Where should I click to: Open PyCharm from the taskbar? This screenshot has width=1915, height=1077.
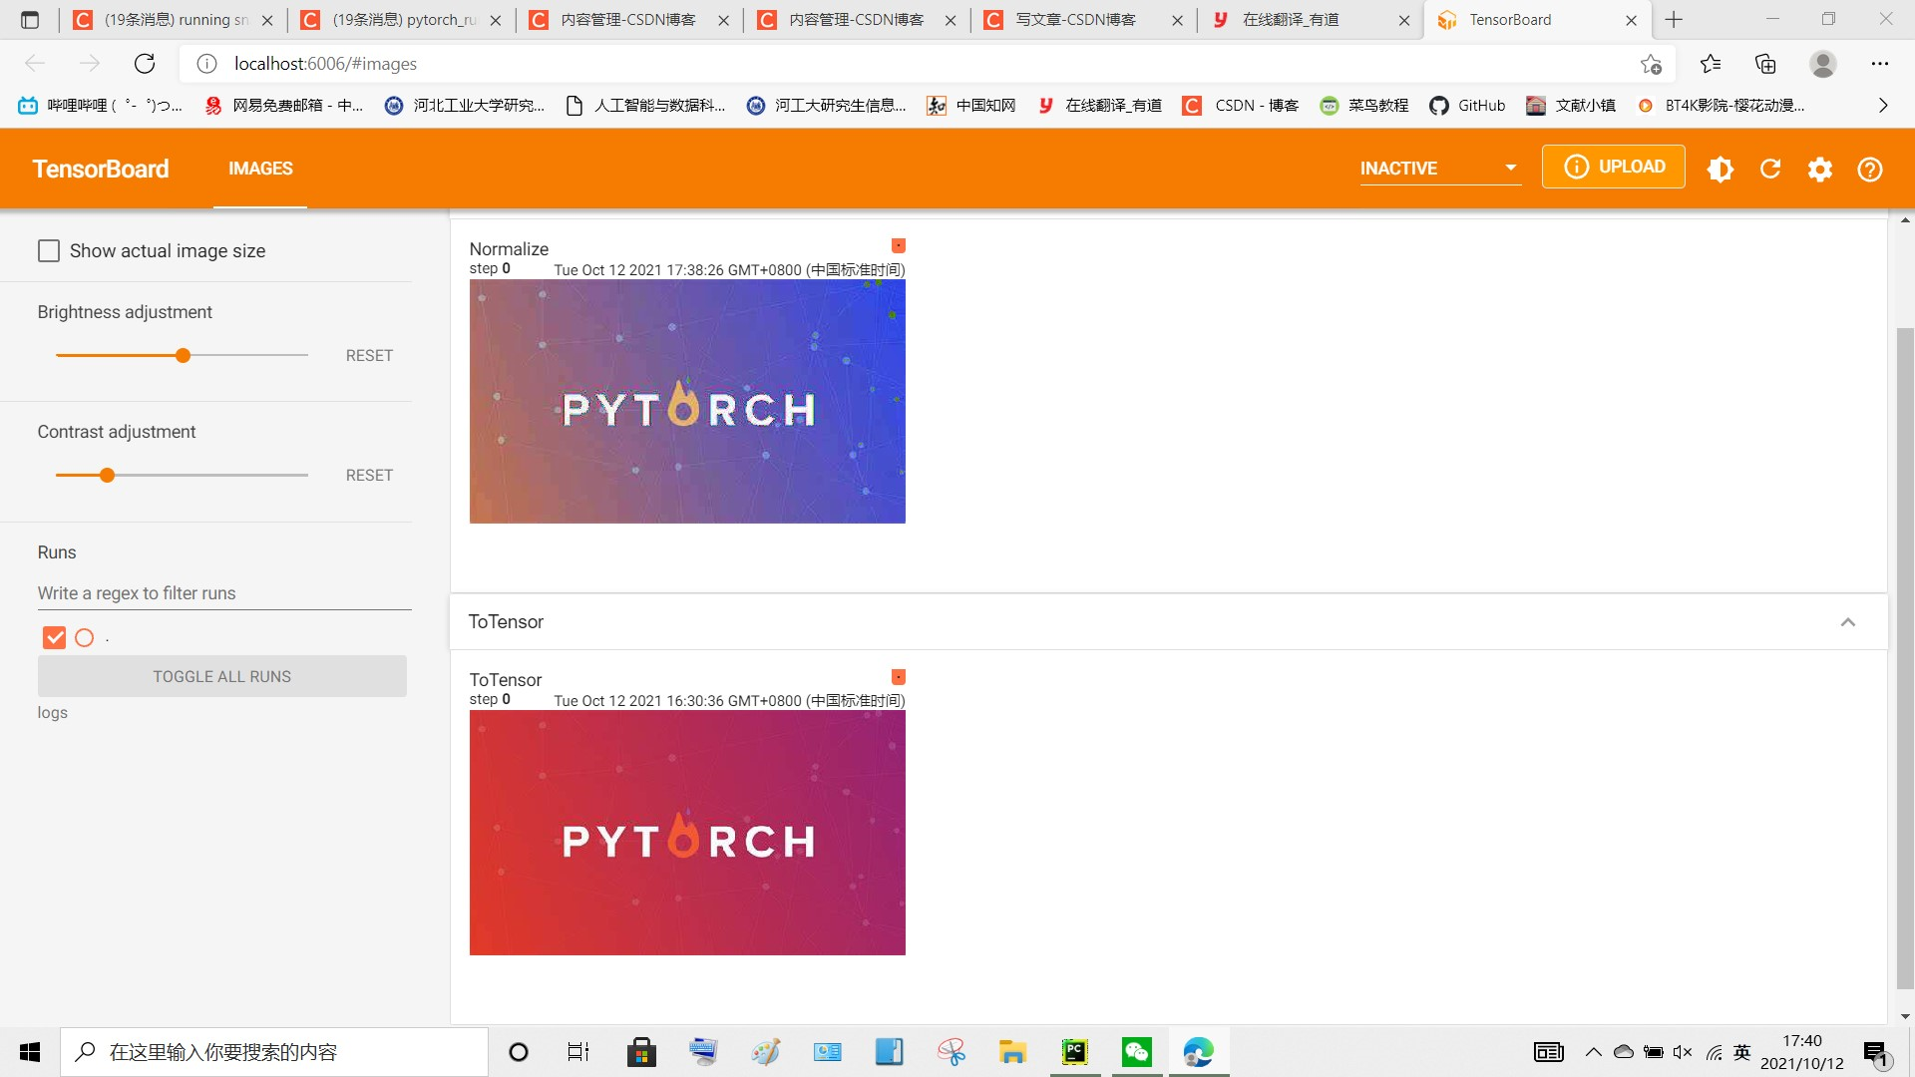pos(1074,1051)
